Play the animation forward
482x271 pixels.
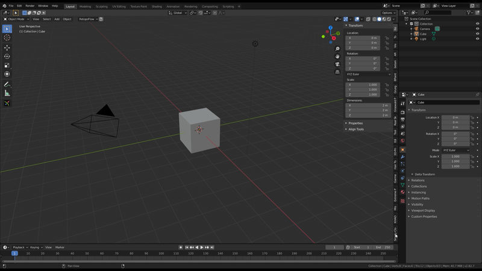[202, 248]
